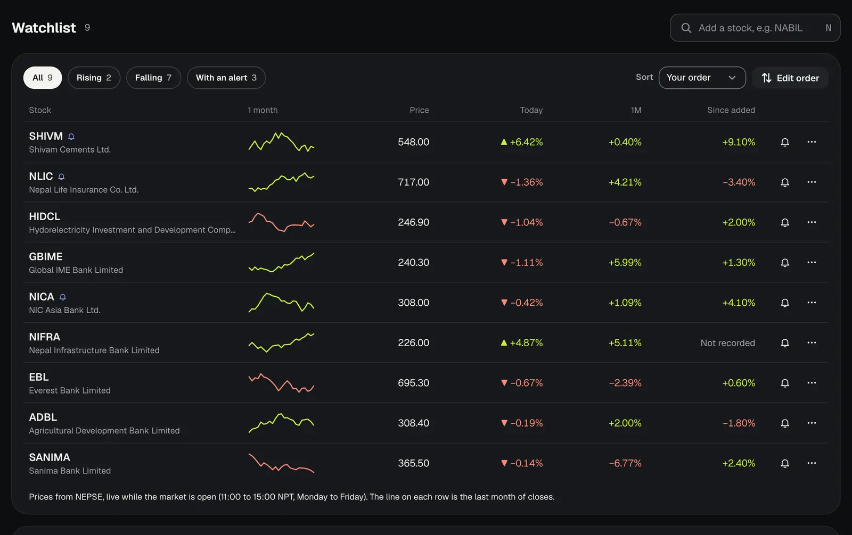The height and width of the screenshot is (535, 852).
Task: Open more options menu for SANIMA
Action: point(812,463)
